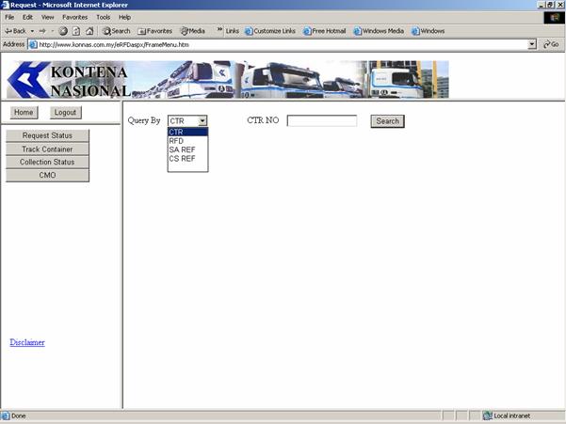Select CS REF option in dropdown list
This screenshot has width=566, height=424.
coord(187,159)
